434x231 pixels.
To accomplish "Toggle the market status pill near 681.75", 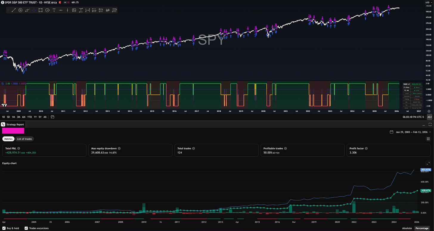I will click(67, 2).
